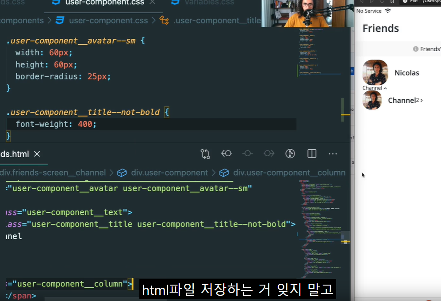The width and height of the screenshot is (441, 301).
Task: Click cube icon before div.user-component
Action: 122,173
